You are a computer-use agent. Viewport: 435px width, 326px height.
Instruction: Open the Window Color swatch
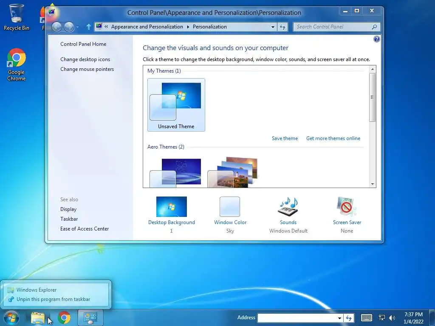[230, 207]
